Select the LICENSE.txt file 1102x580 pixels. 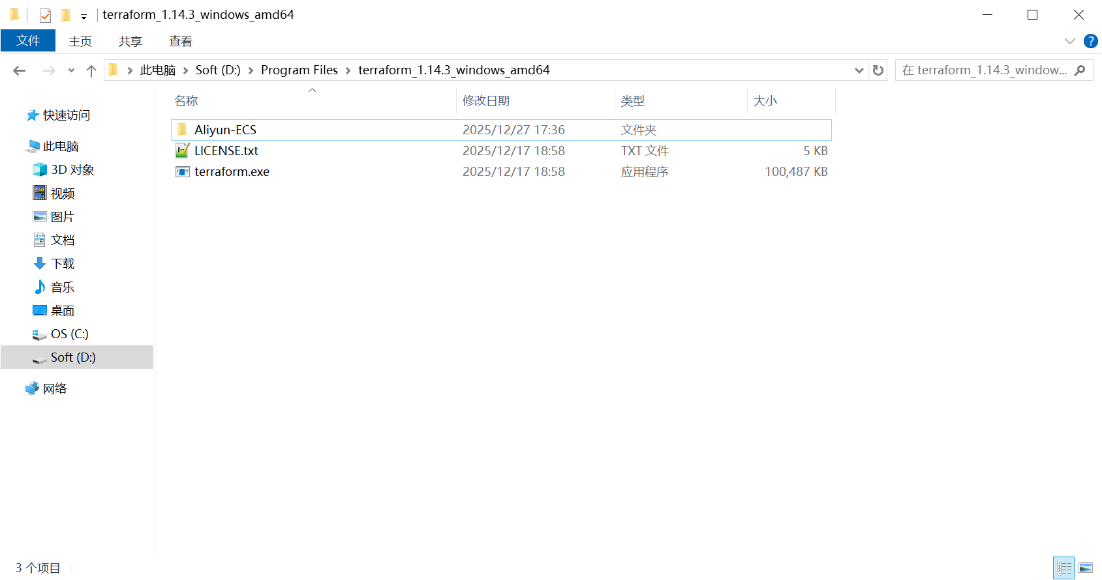coord(226,151)
